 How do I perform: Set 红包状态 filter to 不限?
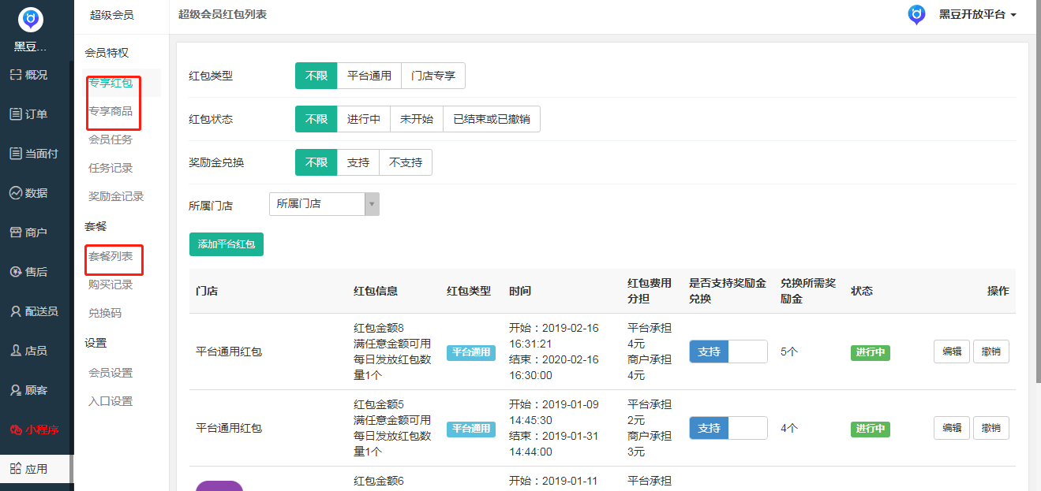click(316, 119)
